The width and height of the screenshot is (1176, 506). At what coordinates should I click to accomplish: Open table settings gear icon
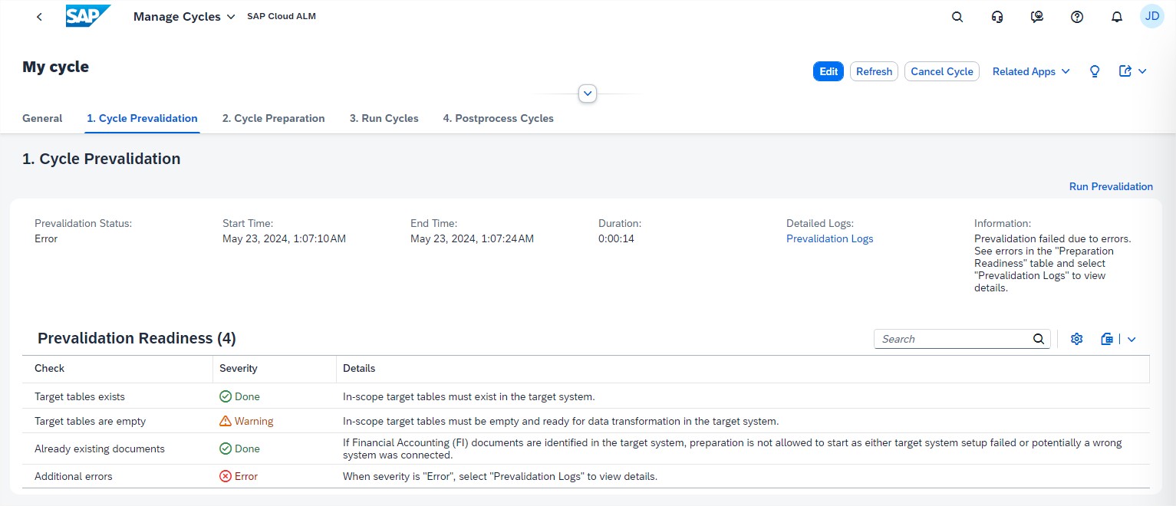tap(1076, 339)
